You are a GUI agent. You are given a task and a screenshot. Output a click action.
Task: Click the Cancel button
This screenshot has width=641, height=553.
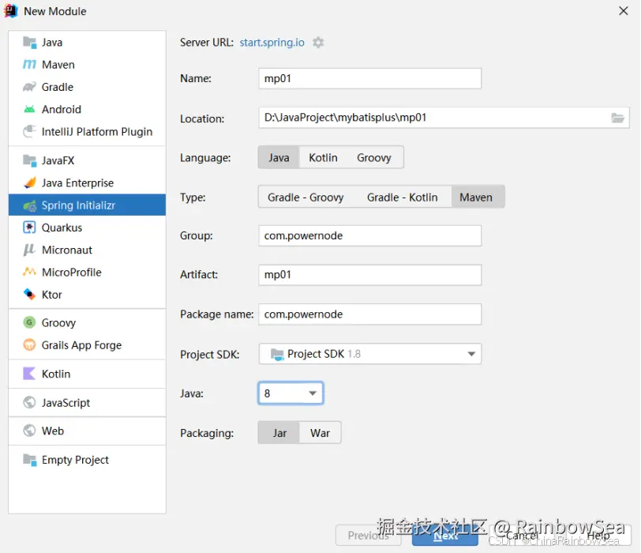pos(522,536)
